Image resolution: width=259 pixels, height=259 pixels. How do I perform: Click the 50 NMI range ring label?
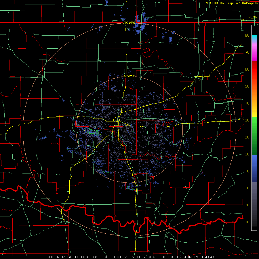click(x=129, y=76)
